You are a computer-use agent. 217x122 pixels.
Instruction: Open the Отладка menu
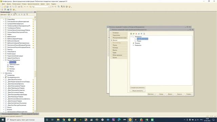pyautogui.click(x=24, y=4)
